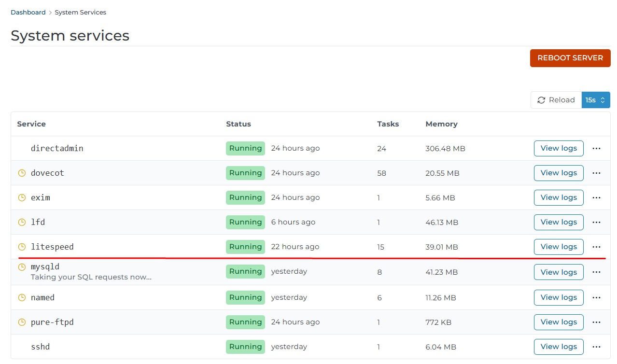Click the clock icon beside litespeed
The height and width of the screenshot is (364, 617).
pos(22,247)
